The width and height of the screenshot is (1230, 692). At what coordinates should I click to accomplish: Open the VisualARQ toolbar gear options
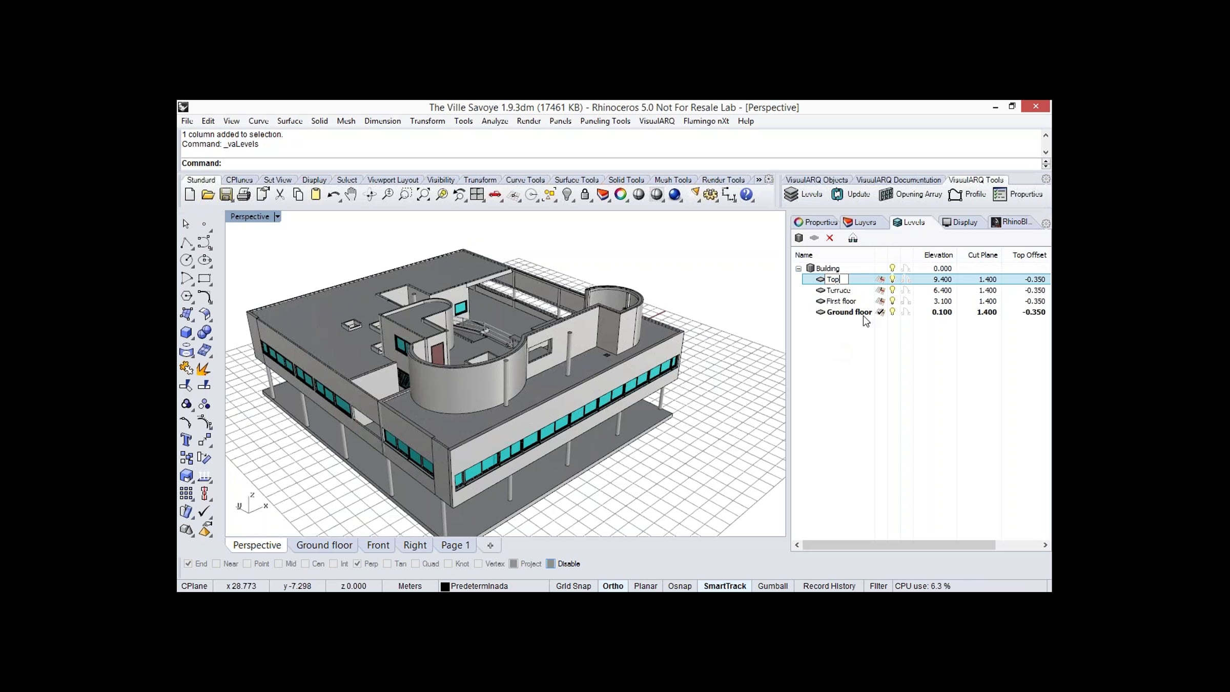click(x=1046, y=179)
